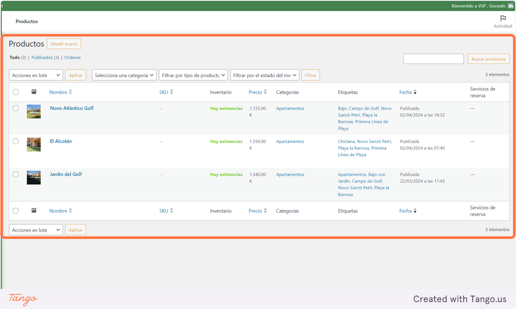Open Filtrar por tipo de producto dropdown
This screenshot has width=516, height=309.
(193, 75)
